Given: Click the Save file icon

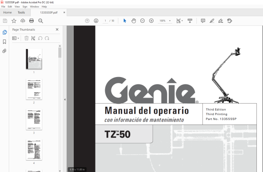Looking at the screenshot, I should point(5,21).
